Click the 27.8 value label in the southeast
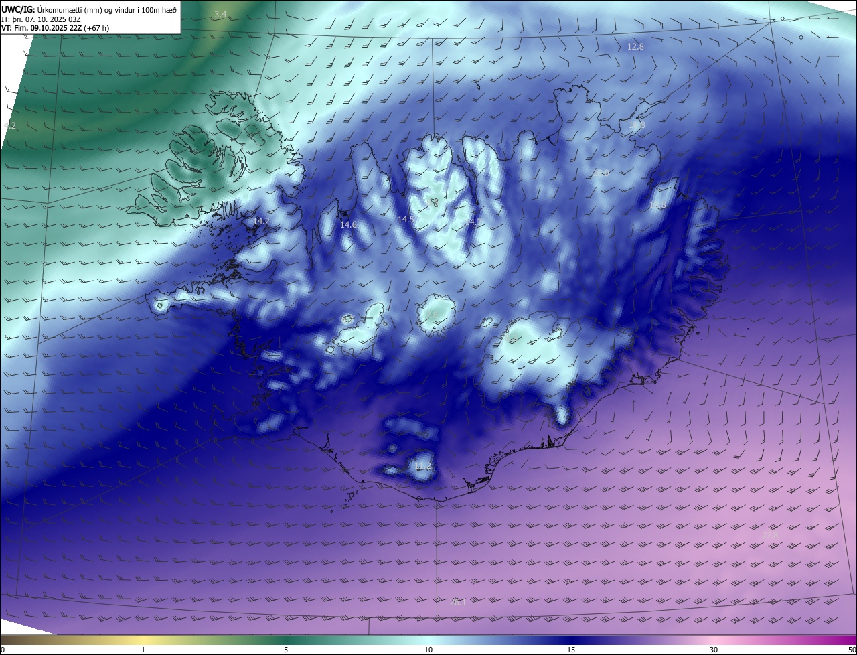The image size is (857, 655). point(771,536)
